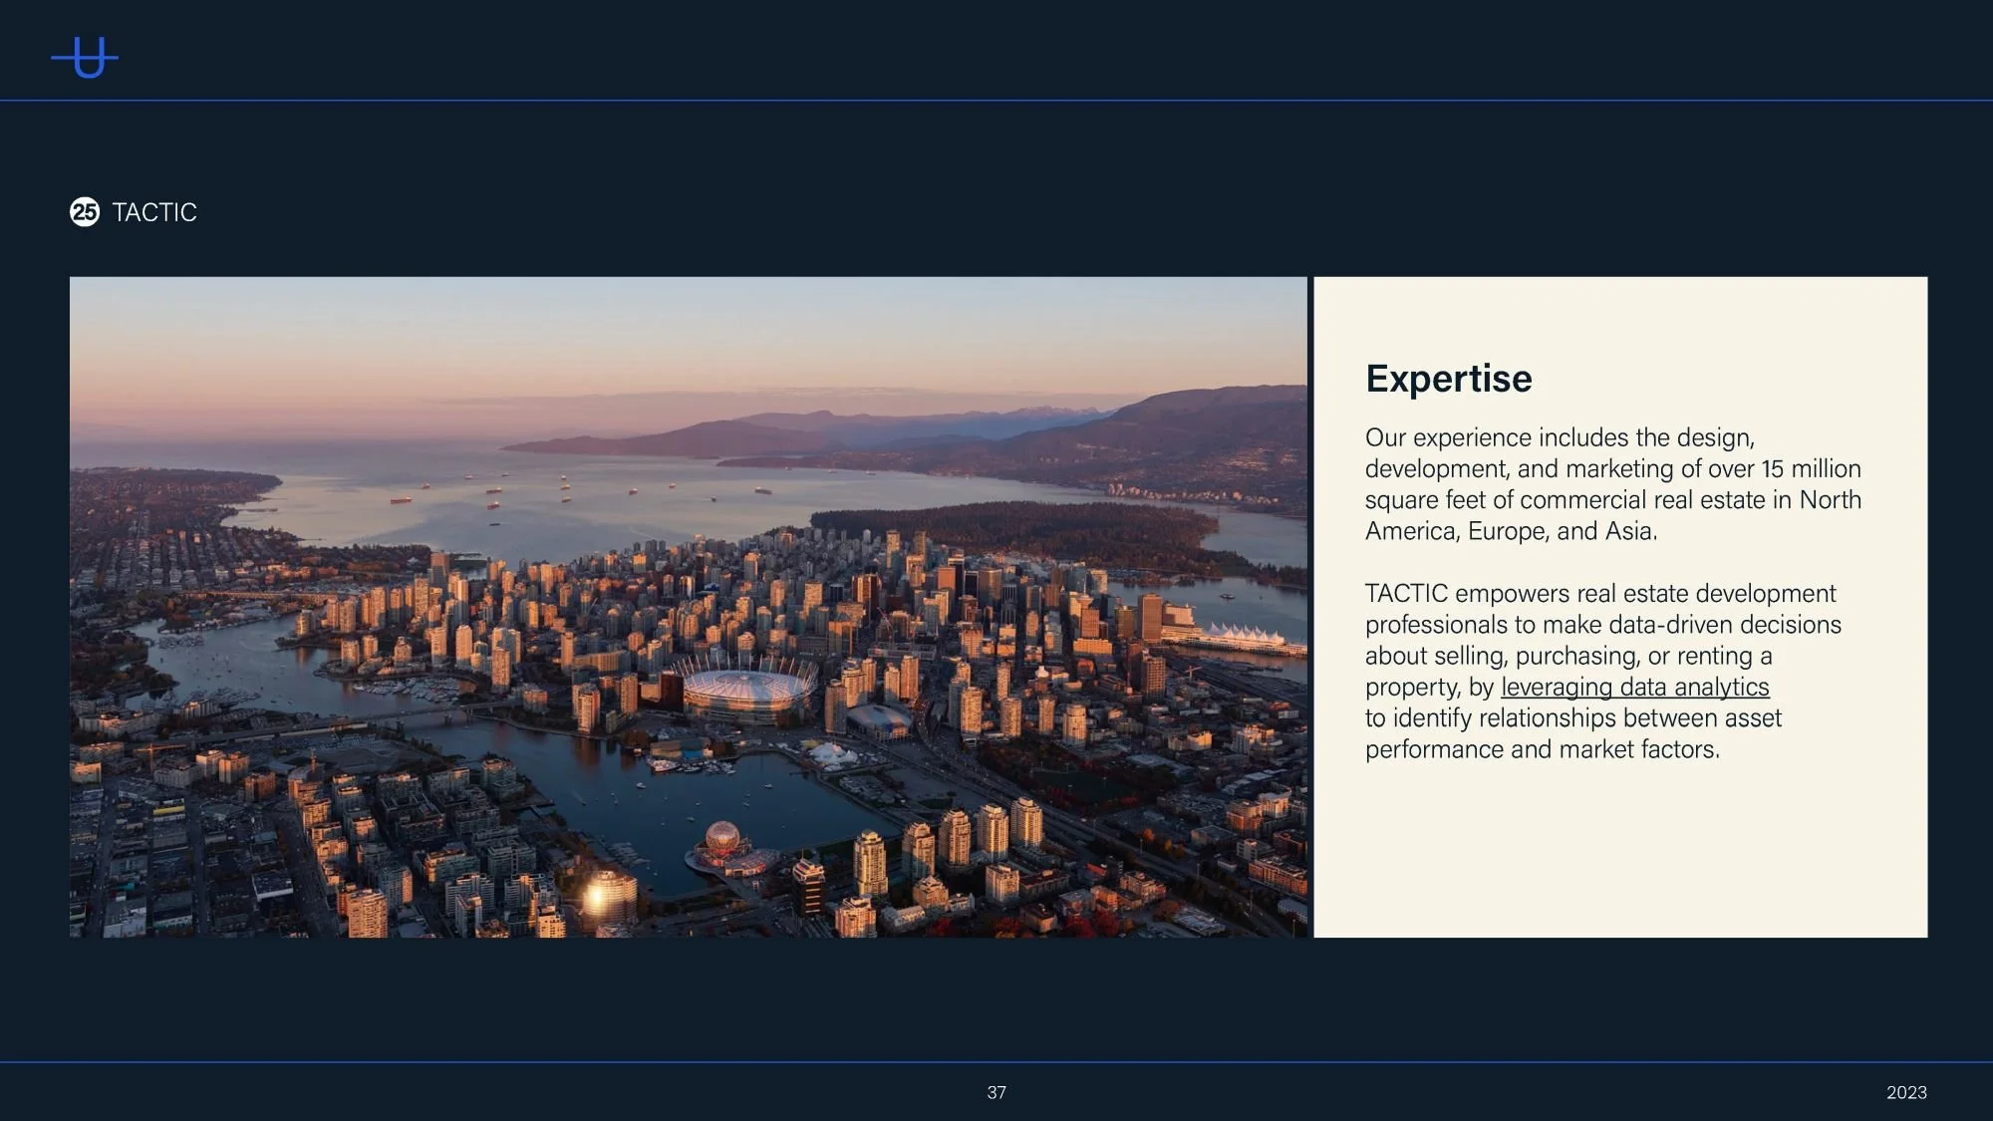The height and width of the screenshot is (1121, 1993).
Task: Select the 2023 year footer text
Action: click(1905, 1092)
